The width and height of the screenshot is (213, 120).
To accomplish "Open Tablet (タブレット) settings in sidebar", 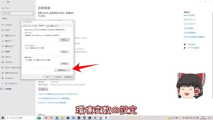I will pyautogui.click(x=6, y=57).
